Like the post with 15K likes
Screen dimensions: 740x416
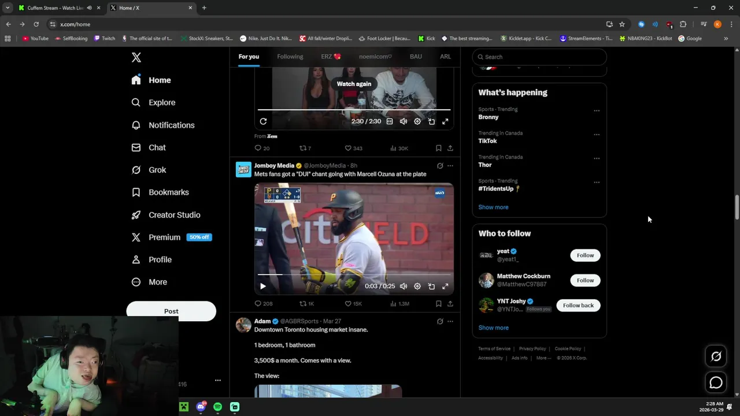coord(353,304)
